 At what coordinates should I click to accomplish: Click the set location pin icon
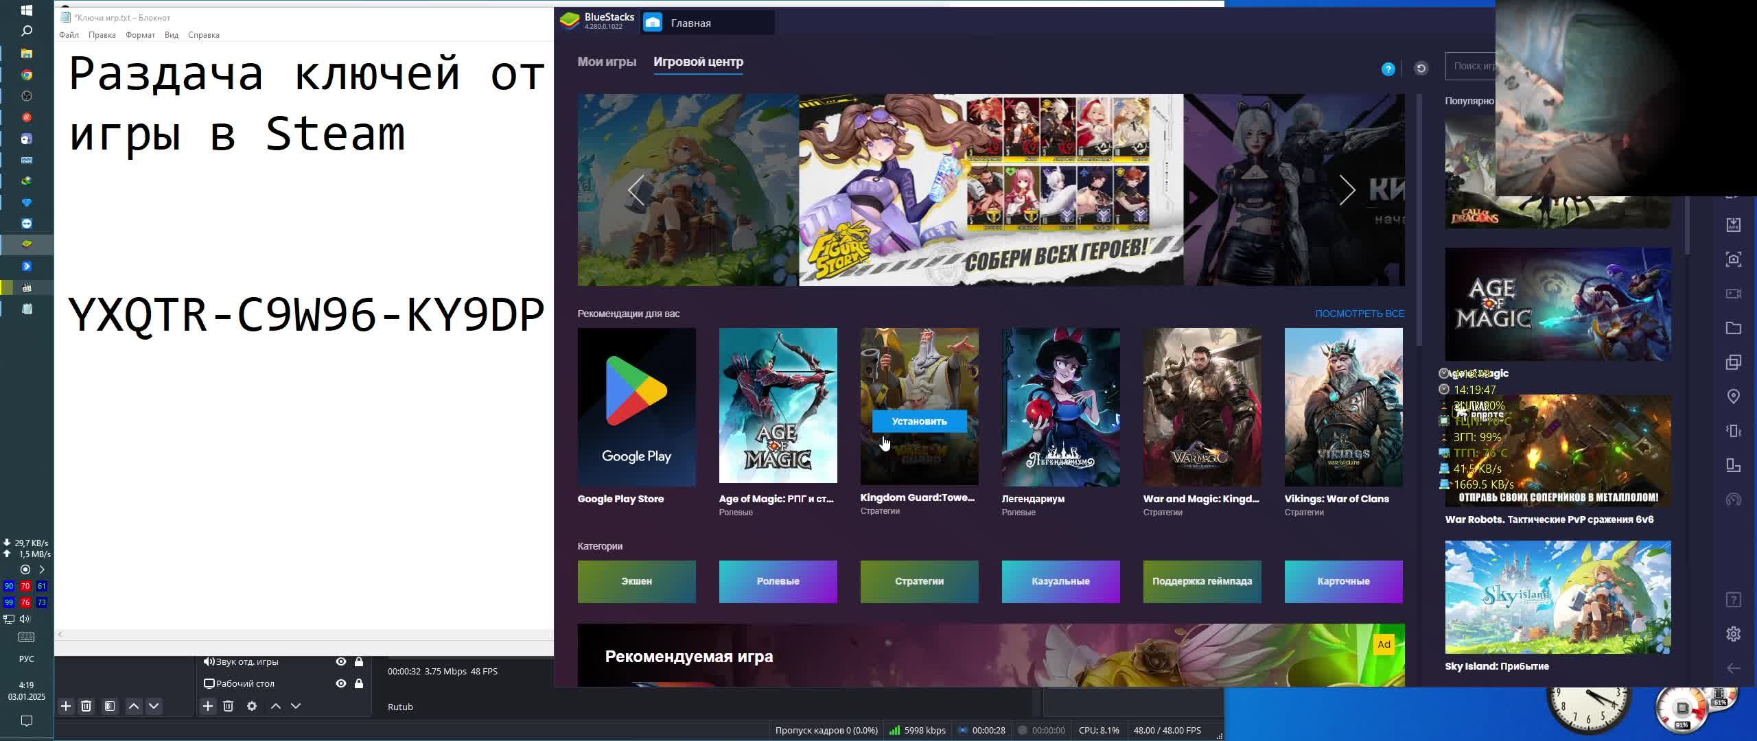[1733, 397]
